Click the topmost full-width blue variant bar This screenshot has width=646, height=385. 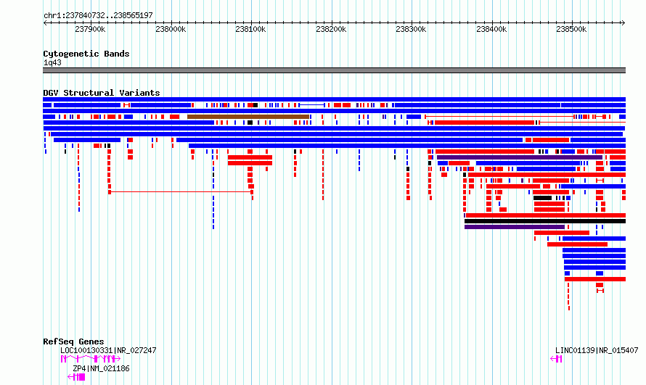(334, 99)
